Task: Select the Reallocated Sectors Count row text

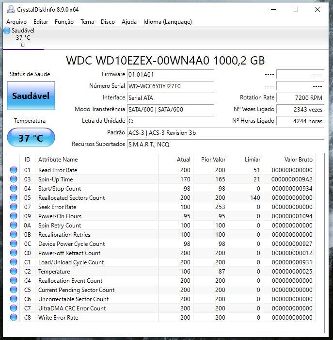Action: tap(72, 197)
